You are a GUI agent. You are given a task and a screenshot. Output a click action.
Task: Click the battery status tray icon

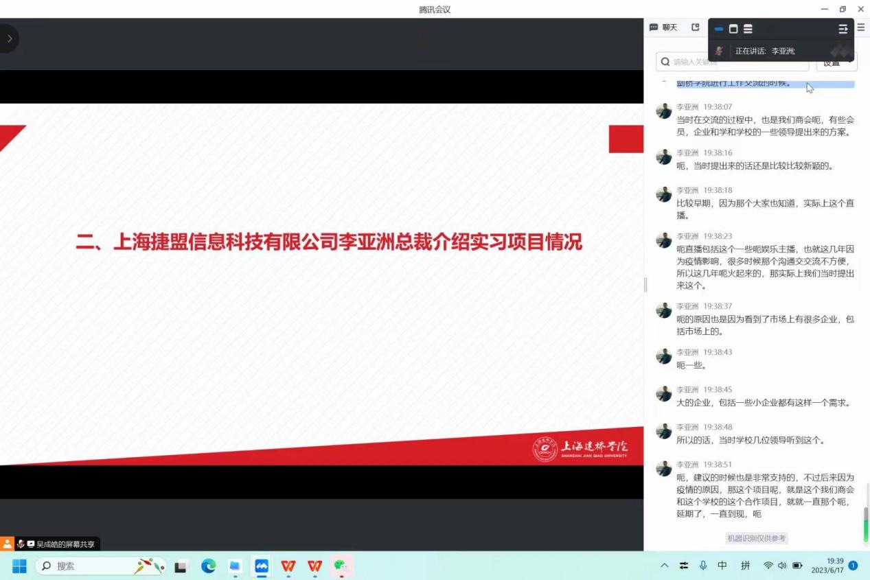pos(797,566)
